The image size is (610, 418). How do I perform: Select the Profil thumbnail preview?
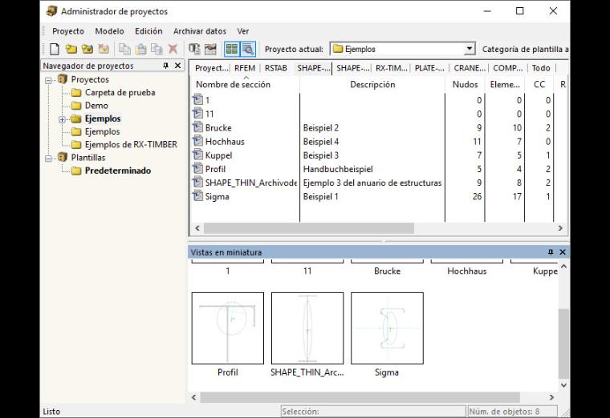[228, 328]
